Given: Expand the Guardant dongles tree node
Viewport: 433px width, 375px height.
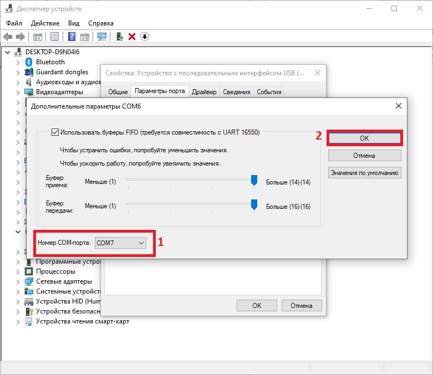Looking at the screenshot, I should tap(18, 72).
